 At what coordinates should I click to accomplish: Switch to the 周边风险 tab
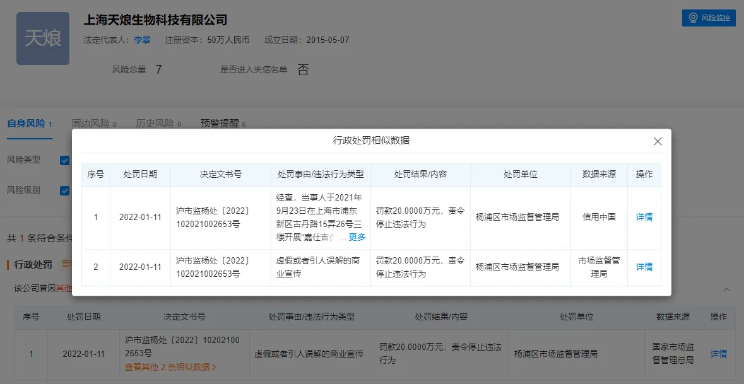coord(94,124)
